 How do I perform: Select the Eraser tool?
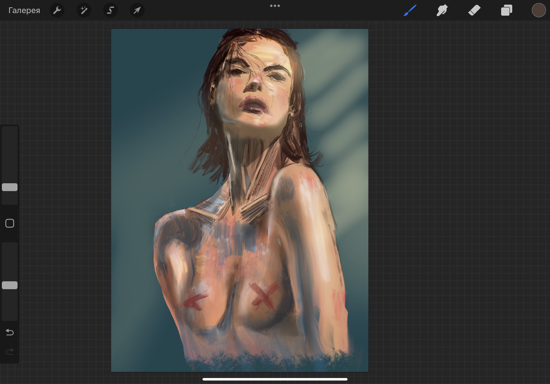coord(474,10)
